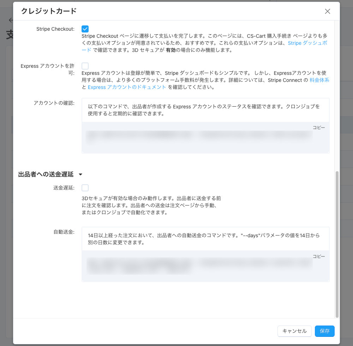
Task: Click the 出品者への送金遅延 section heading text
Action: coord(46,174)
